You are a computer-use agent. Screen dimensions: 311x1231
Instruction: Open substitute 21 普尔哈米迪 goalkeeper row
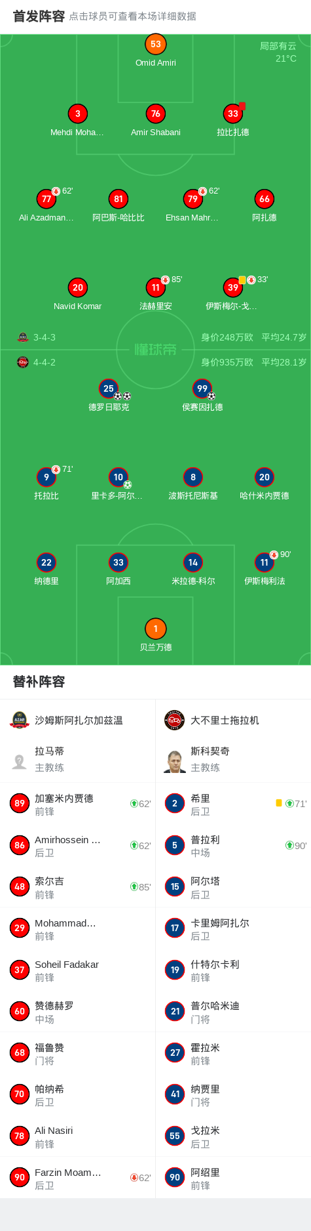tap(234, 1011)
